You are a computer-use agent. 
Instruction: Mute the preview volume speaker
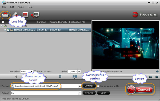tap(157, 72)
